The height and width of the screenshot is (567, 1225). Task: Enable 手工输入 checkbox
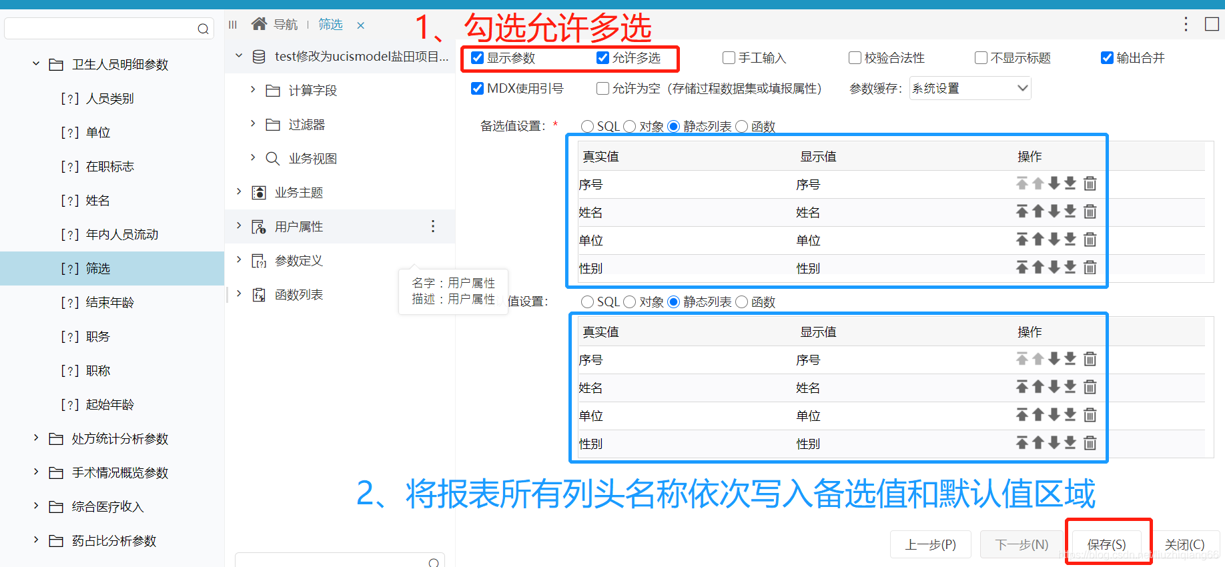click(x=729, y=58)
